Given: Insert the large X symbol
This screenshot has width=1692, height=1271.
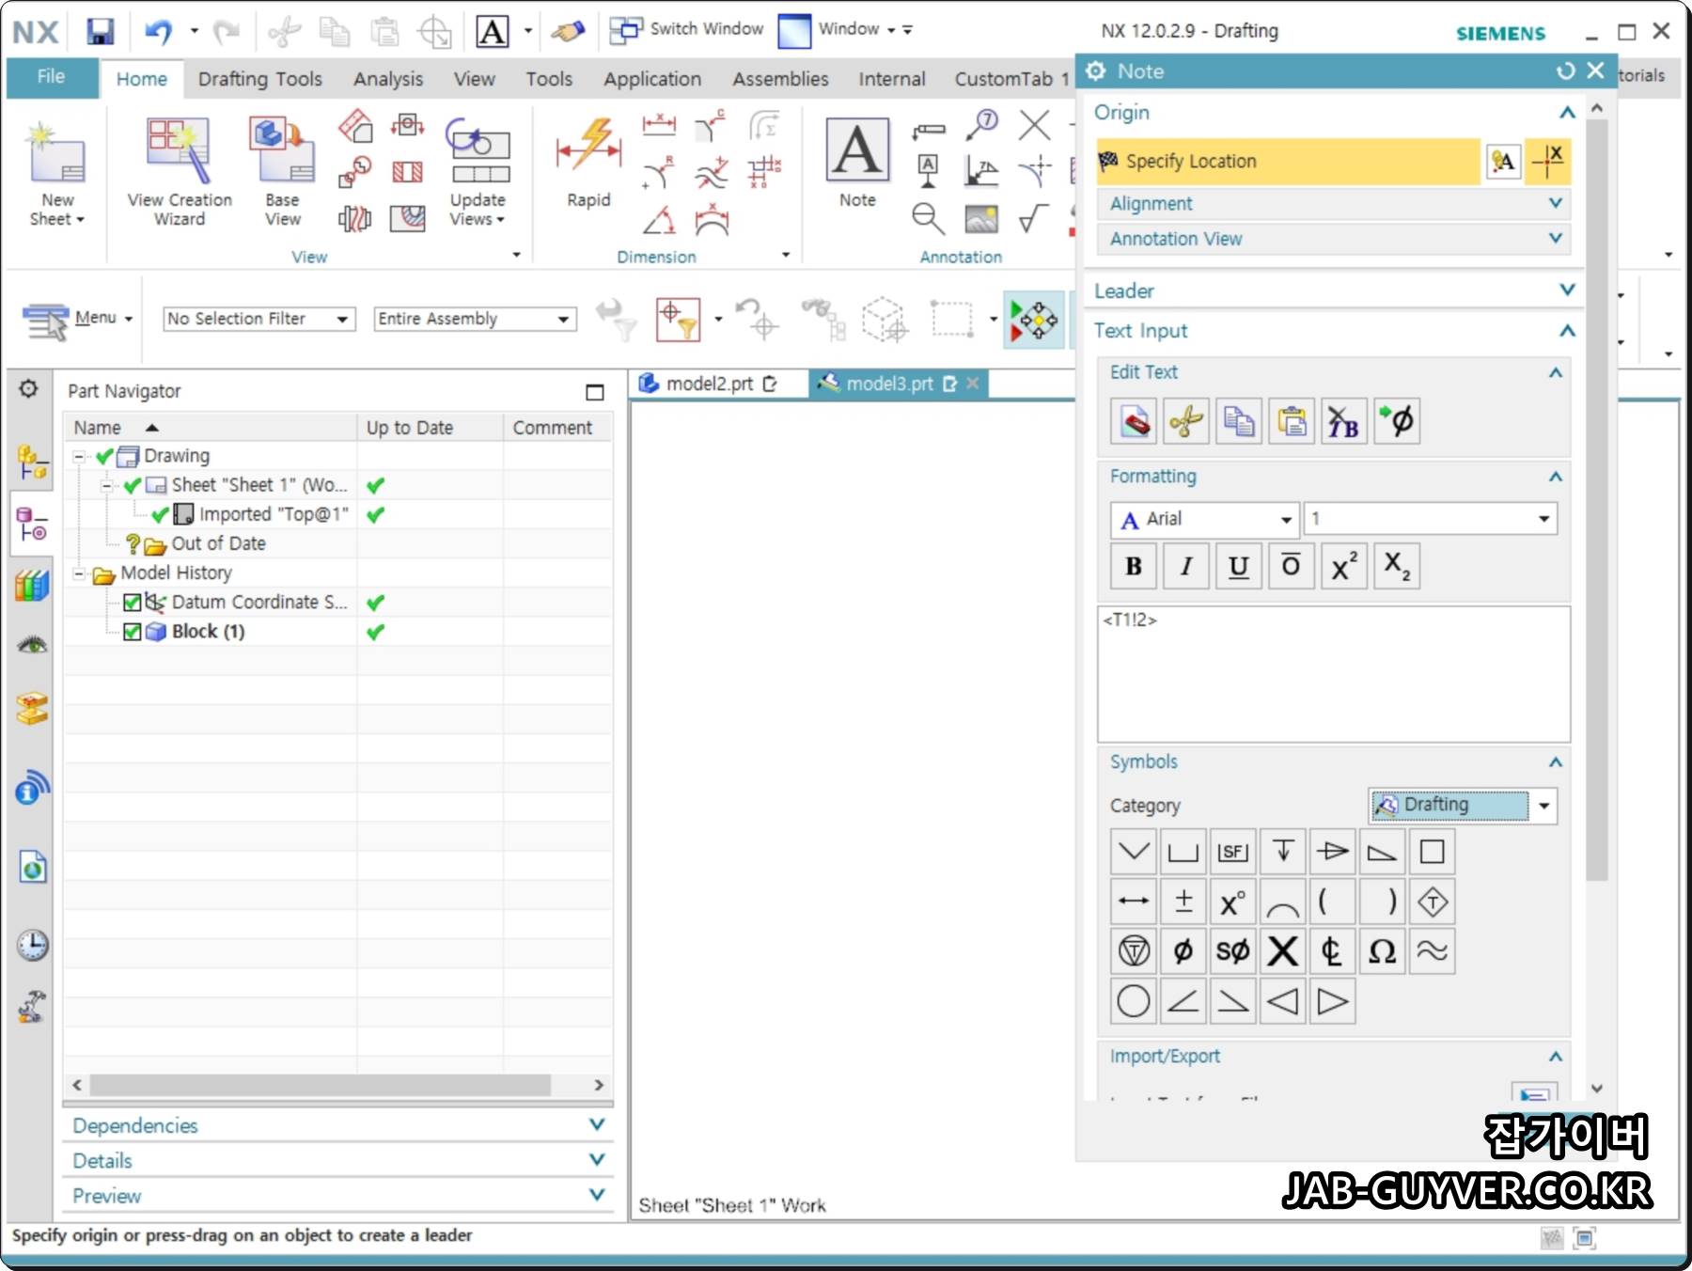Looking at the screenshot, I should pos(1282,951).
